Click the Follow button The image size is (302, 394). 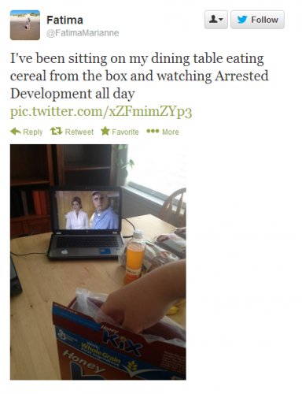click(x=257, y=20)
